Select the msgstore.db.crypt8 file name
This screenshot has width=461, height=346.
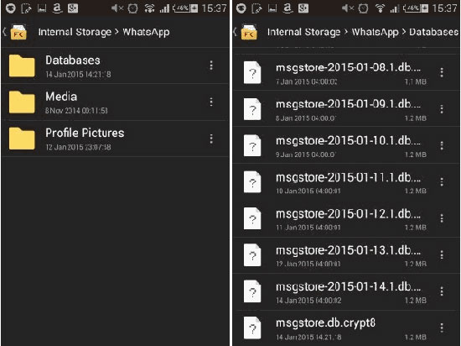[326, 323]
